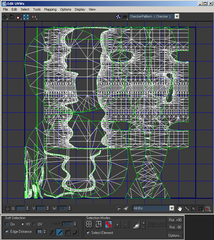Select the Pan hand tool
This screenshot has height=240, width=214.
pos(180,208)
